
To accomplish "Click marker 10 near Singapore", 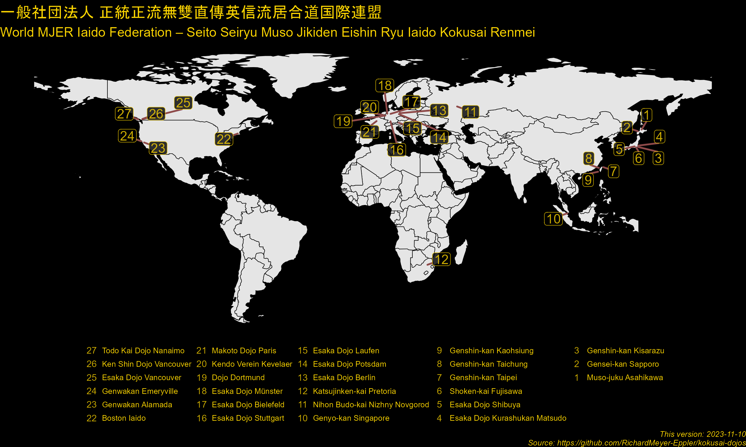I will tap(553, 219).
